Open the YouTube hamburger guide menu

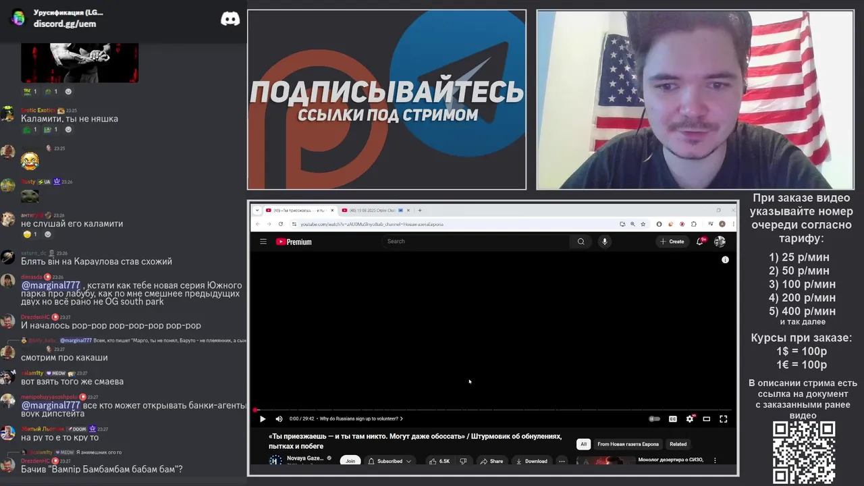tap(263, 242)
